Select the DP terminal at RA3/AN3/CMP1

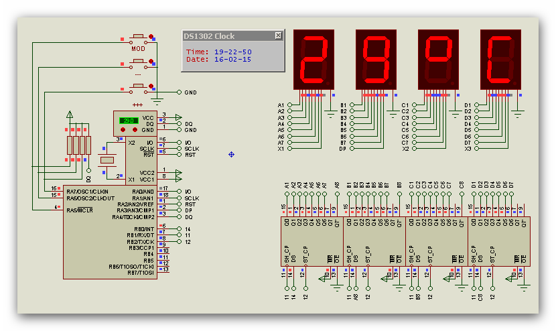(180, 210)
